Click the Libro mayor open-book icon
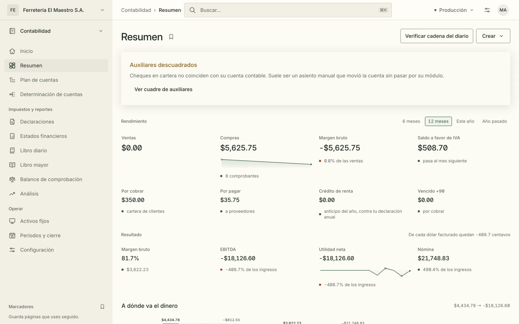 coord(12,165)
